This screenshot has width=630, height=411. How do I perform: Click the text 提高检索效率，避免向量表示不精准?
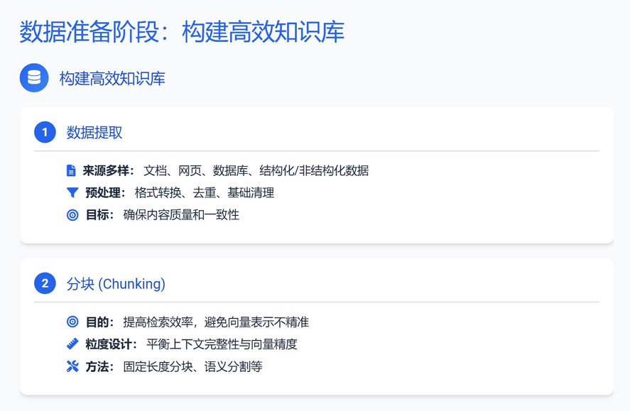[216, 322]
